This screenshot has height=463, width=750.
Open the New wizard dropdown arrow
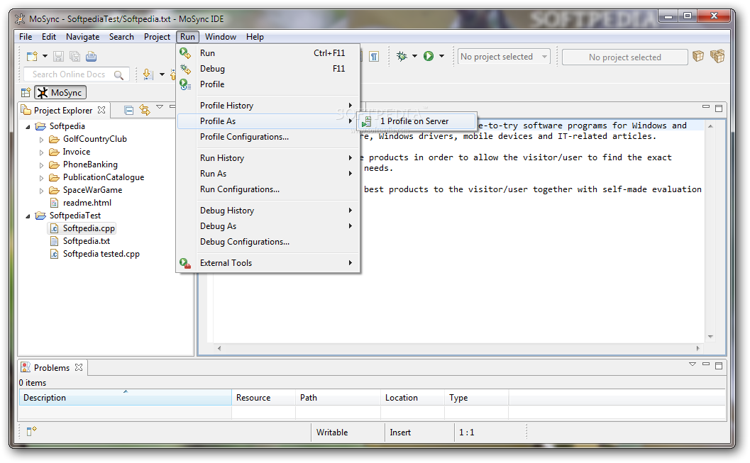pyautogui.click(x=45, y=57)
